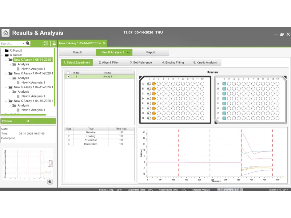291x218 pixels.
Task: Click the Baseline step row
Action: pyautogui.click(x=99, y=132)
